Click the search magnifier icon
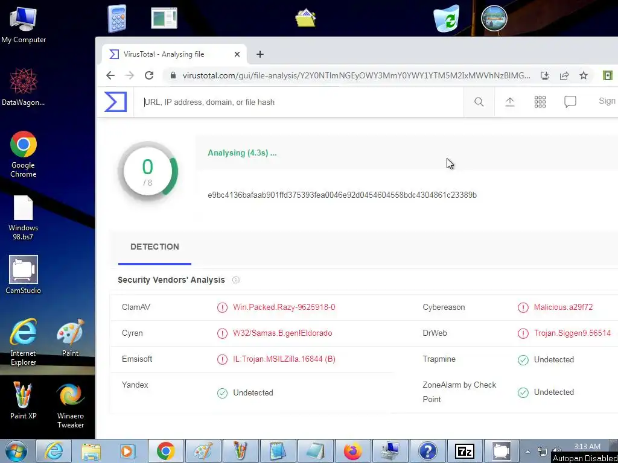This screenshot has height=463, width=618. pos(479,102)
